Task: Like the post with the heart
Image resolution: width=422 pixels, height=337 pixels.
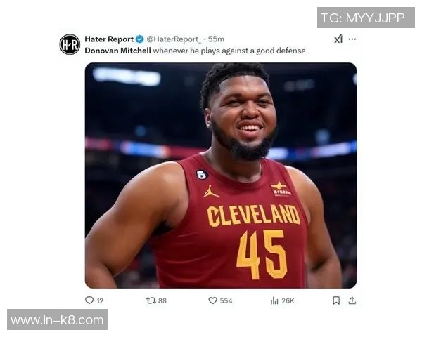Action: pos(212,300)
